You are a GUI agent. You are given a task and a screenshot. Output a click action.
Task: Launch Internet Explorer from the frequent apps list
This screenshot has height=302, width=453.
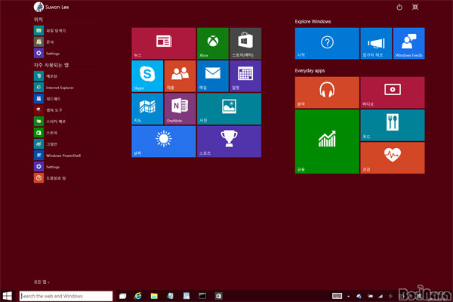pos(54,88)
